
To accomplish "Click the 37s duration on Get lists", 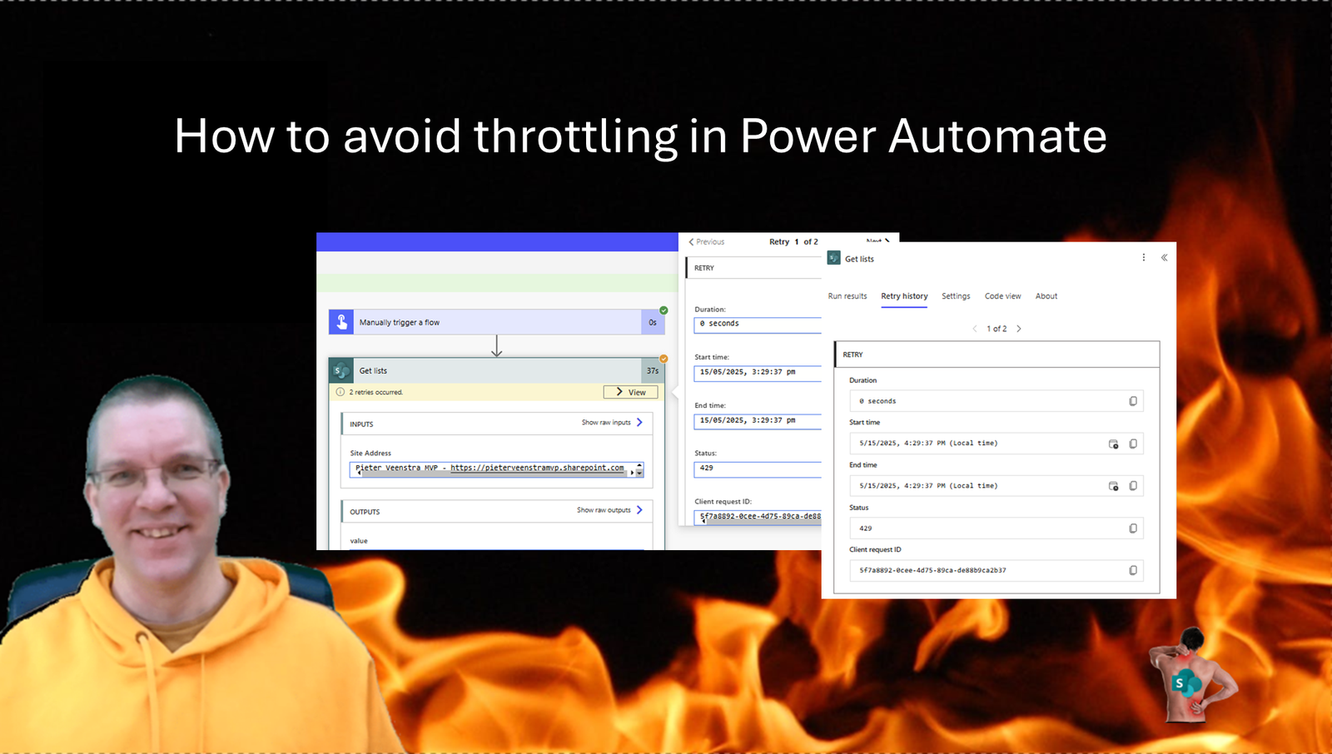I will [x=653, y=370].
